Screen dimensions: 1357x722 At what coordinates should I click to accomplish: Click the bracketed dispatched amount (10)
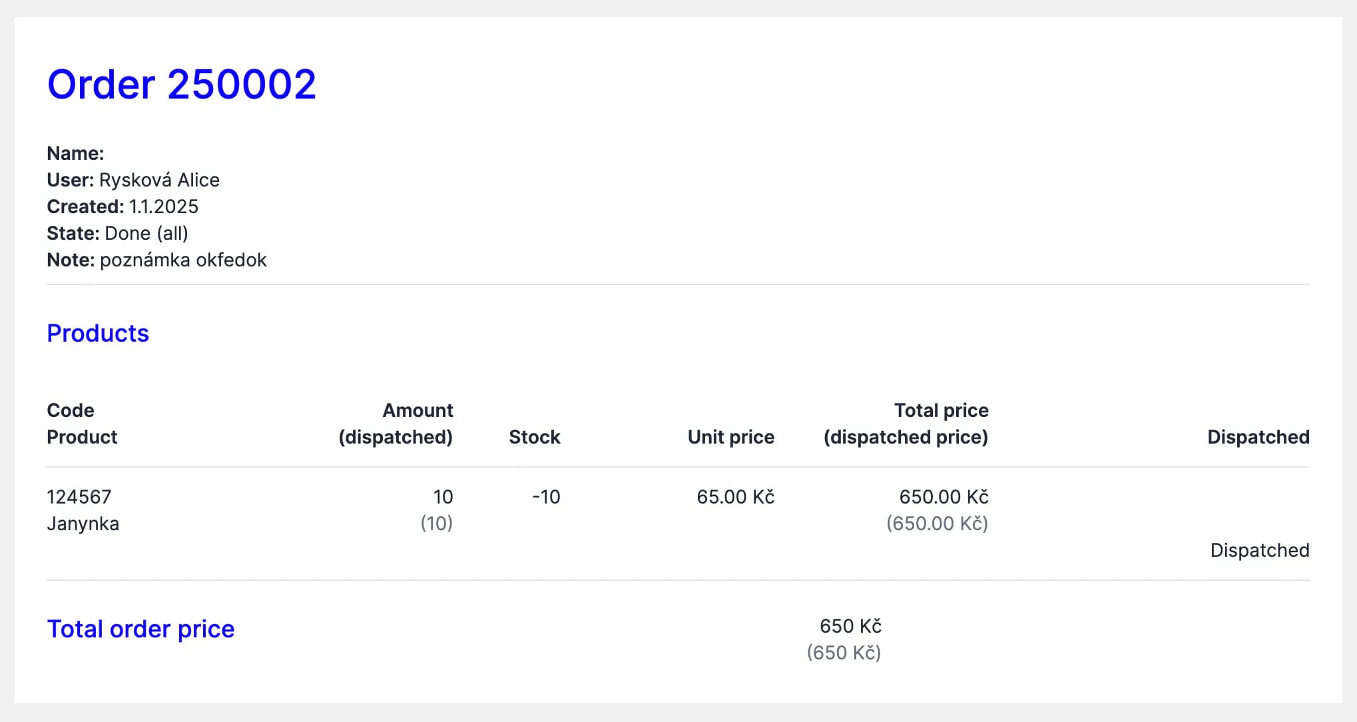(x=436, y=524)
